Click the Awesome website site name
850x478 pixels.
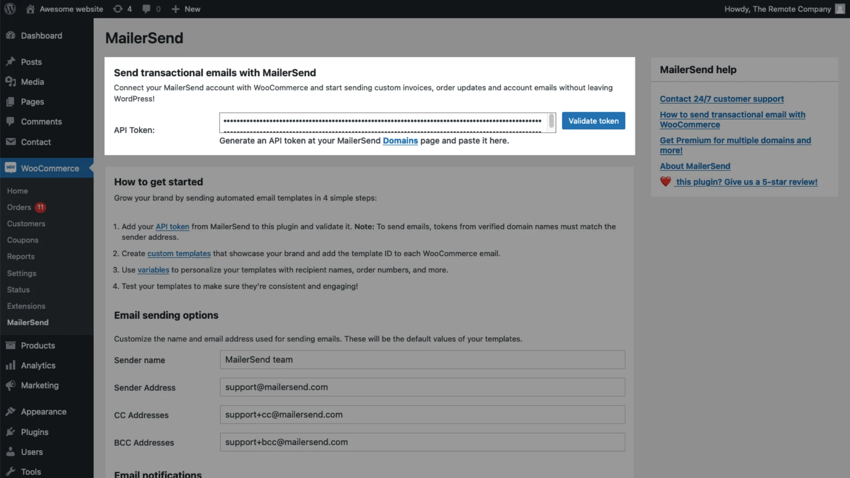pos(71,9)
